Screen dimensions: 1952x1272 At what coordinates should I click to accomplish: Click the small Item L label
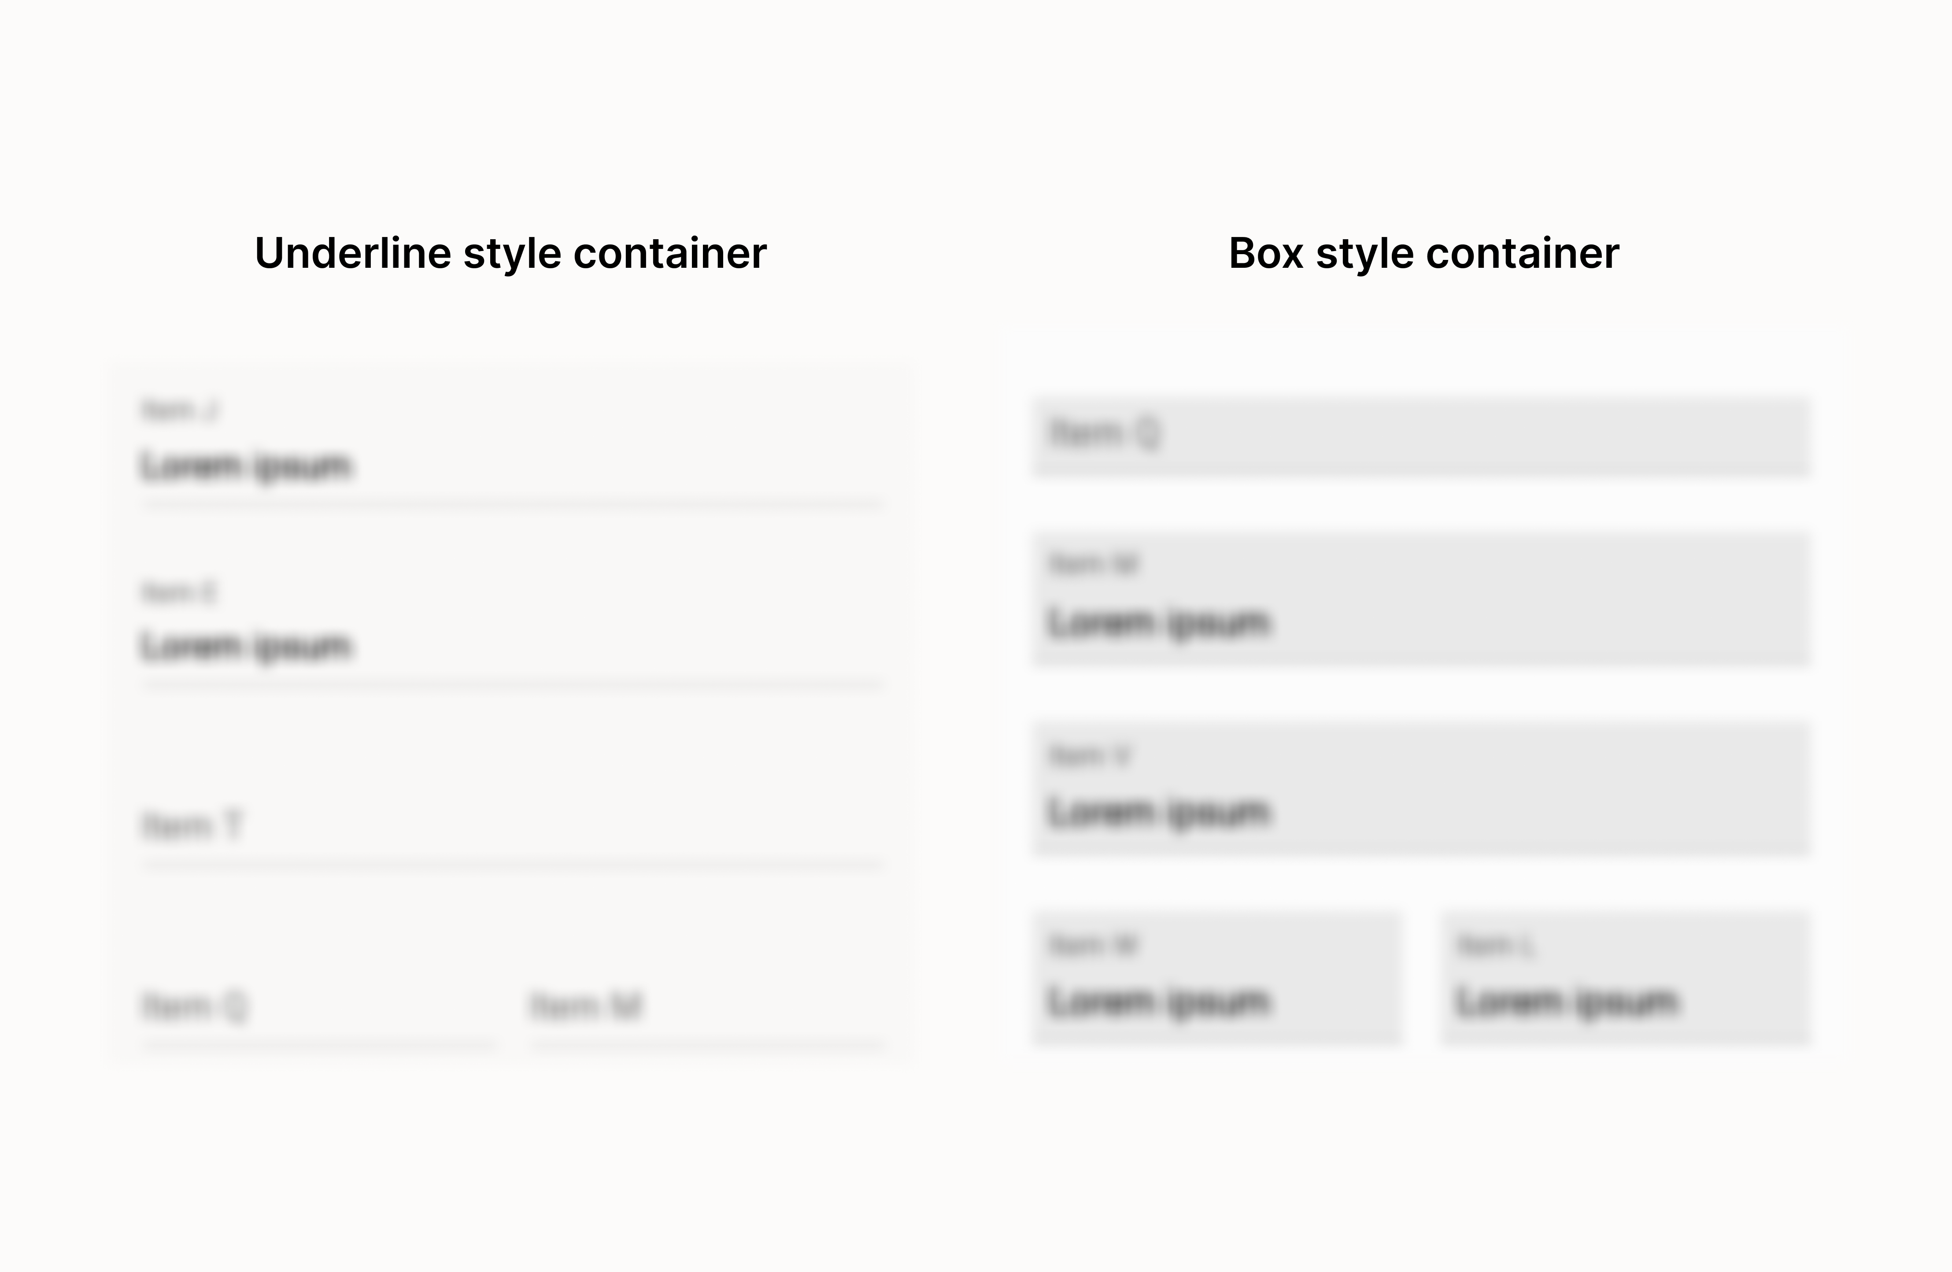pyautogui.click(x=1494, y=946)
